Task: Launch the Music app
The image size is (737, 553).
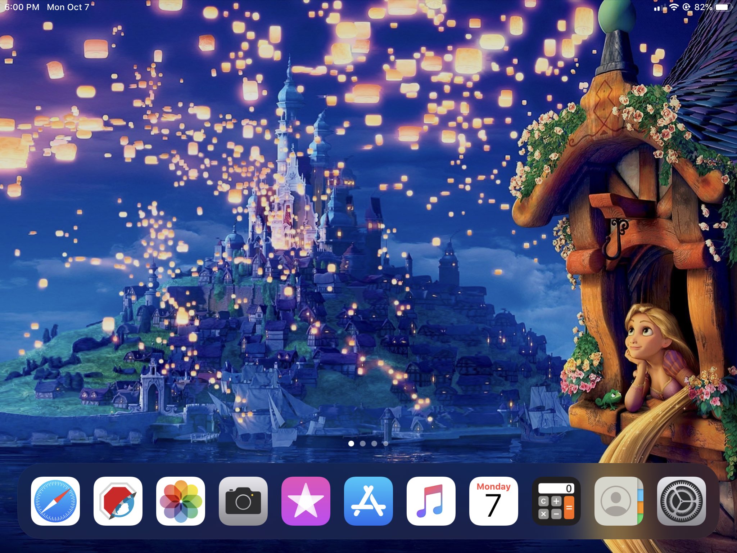Action: point(431,501)
